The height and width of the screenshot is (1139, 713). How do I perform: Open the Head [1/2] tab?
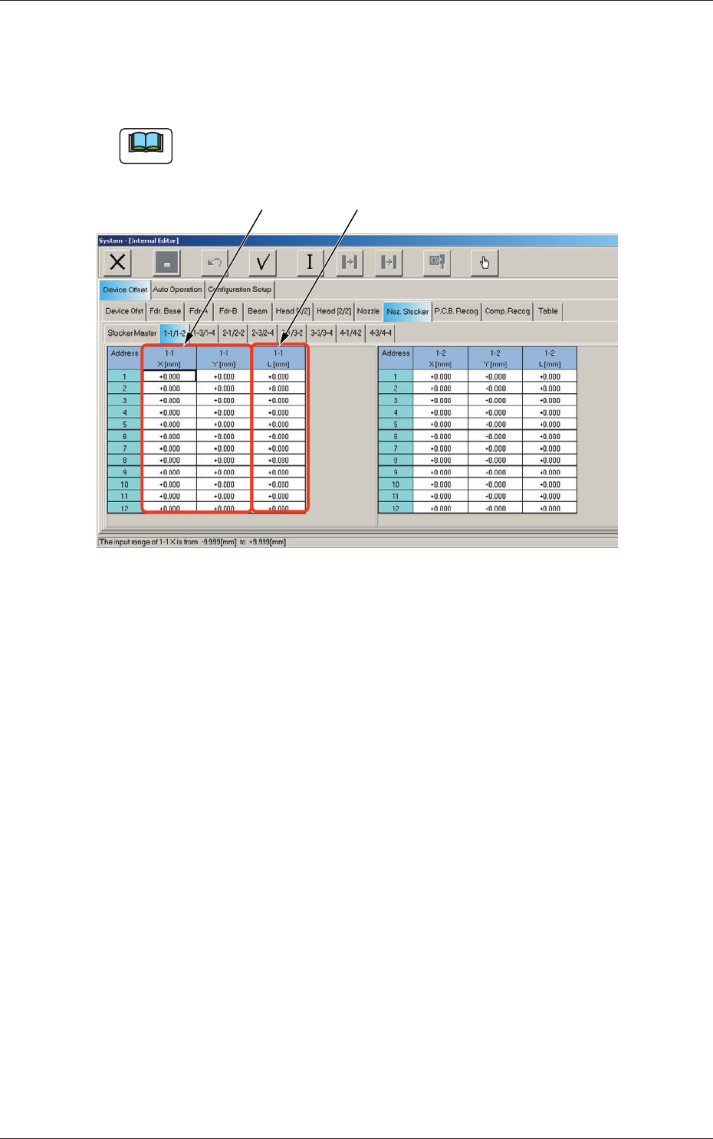pyautogui.click(x=293, y=311)
